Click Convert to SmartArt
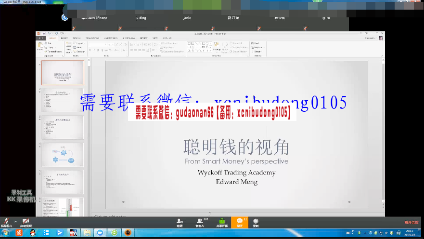 pyautogui.click(x=172, y=52)
